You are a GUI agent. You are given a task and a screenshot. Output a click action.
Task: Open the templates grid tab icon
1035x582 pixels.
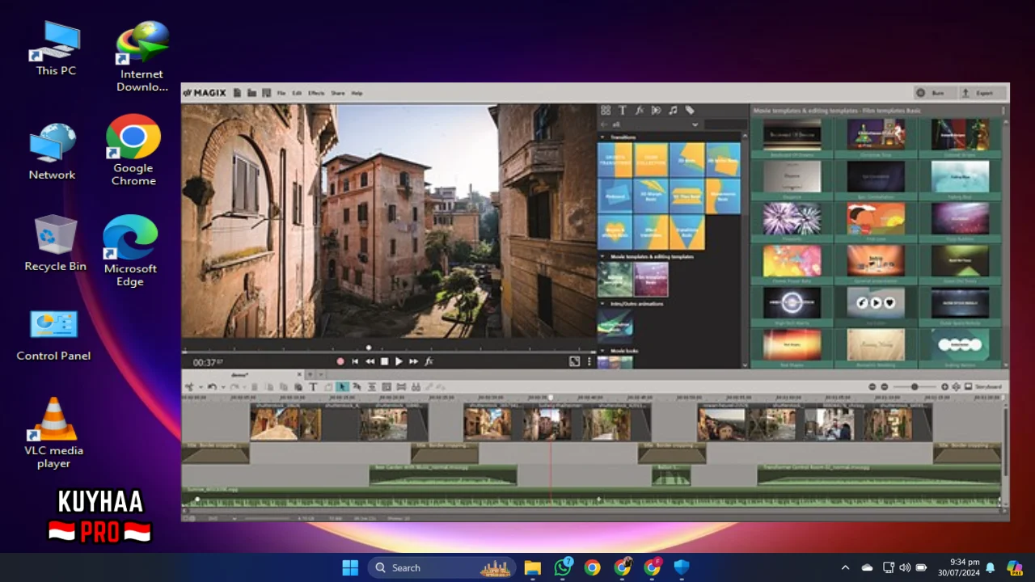pos(606,111)
